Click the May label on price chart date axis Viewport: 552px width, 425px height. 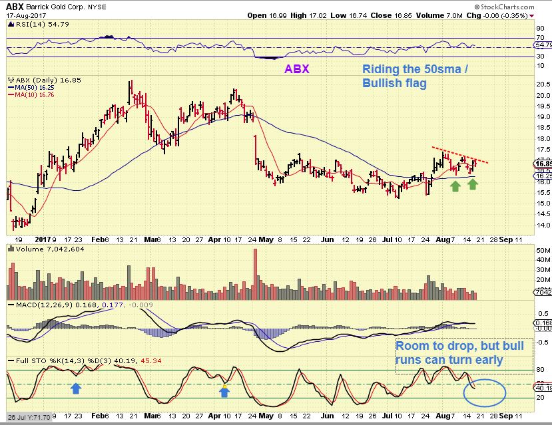coord(266,239)
